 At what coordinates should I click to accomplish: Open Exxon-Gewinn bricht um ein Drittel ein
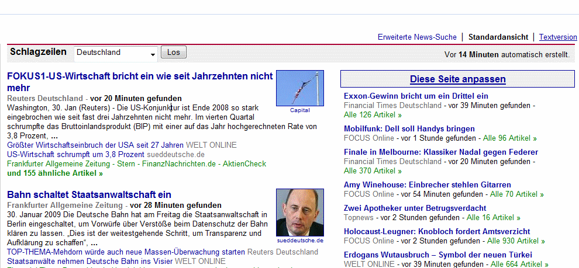(416, 96)
